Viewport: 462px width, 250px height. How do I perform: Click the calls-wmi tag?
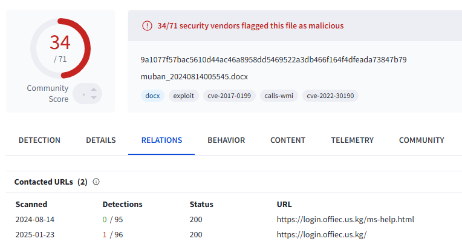coord(279,96)
